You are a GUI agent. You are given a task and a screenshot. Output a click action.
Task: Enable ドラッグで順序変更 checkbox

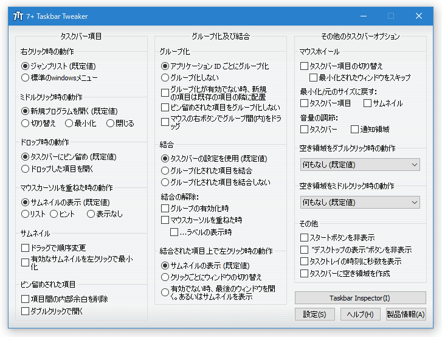(x=25, y=248)
